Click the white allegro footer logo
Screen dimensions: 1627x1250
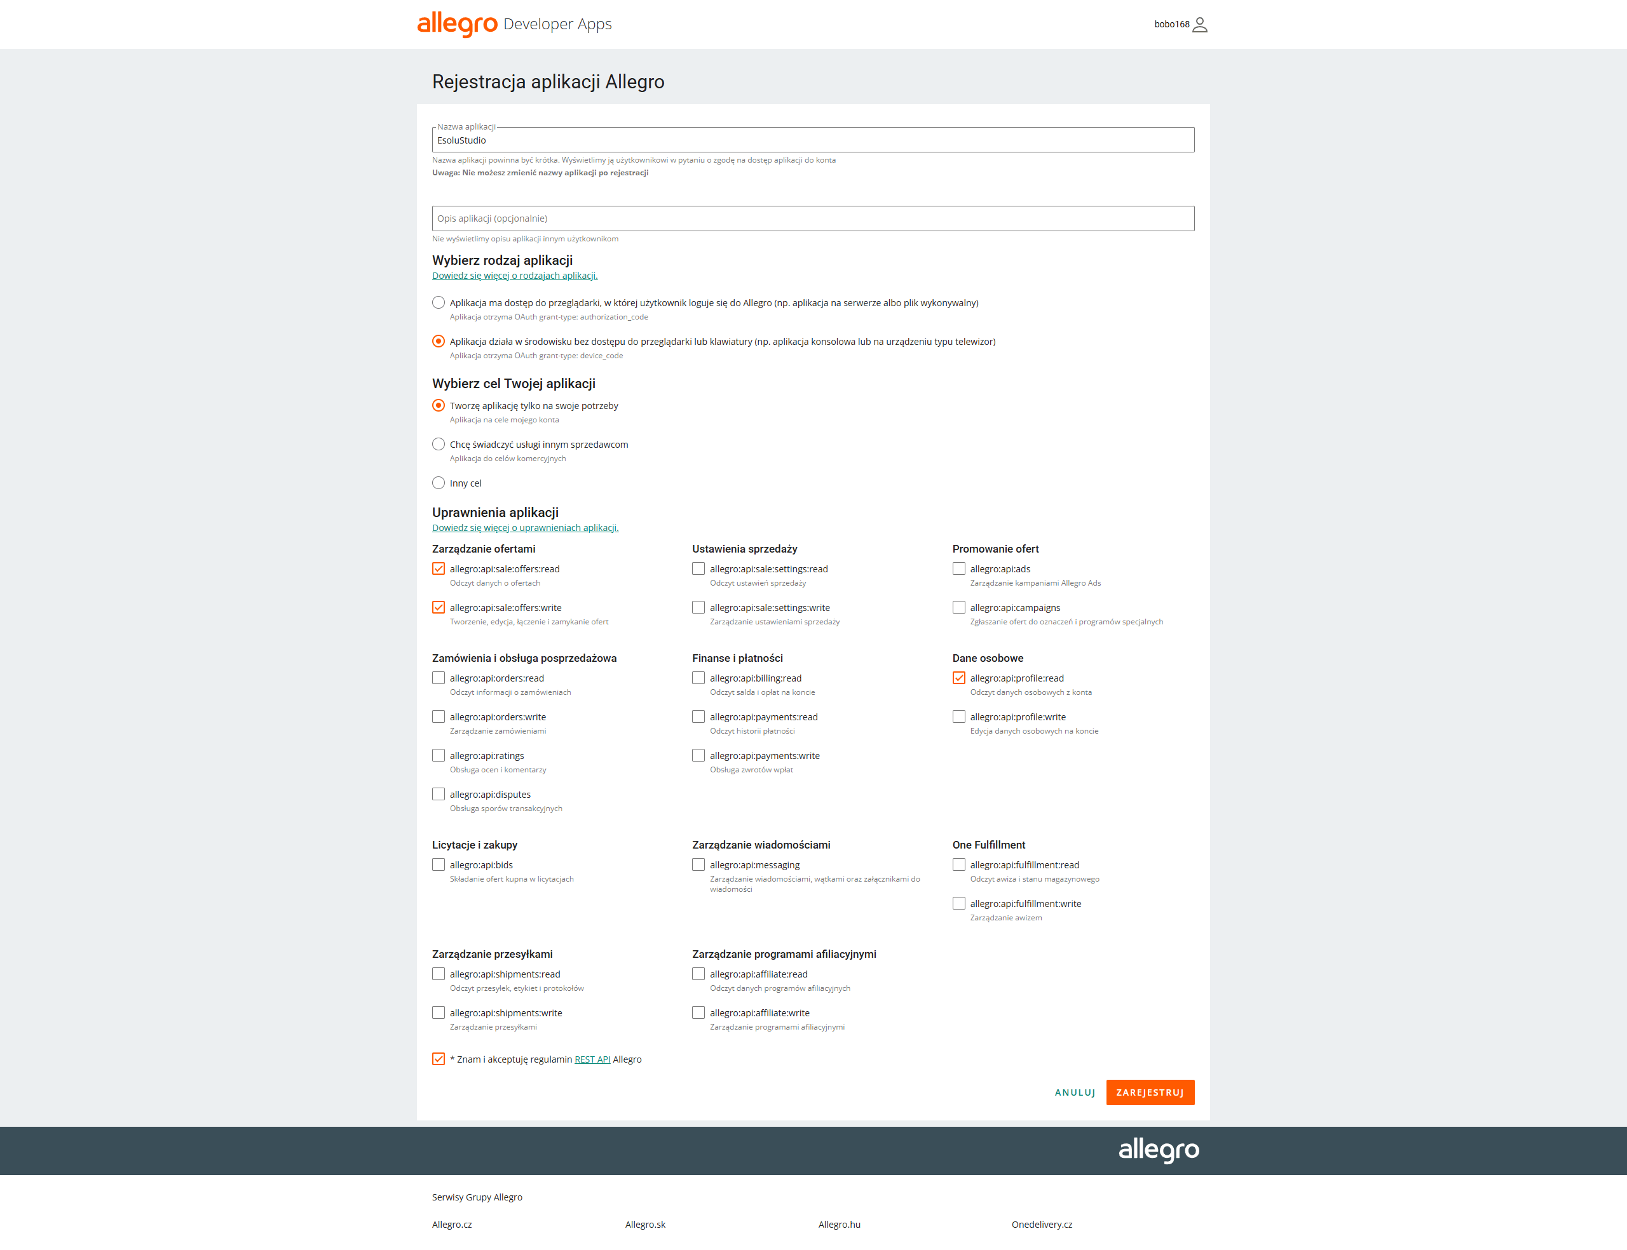point(1159,1150)
